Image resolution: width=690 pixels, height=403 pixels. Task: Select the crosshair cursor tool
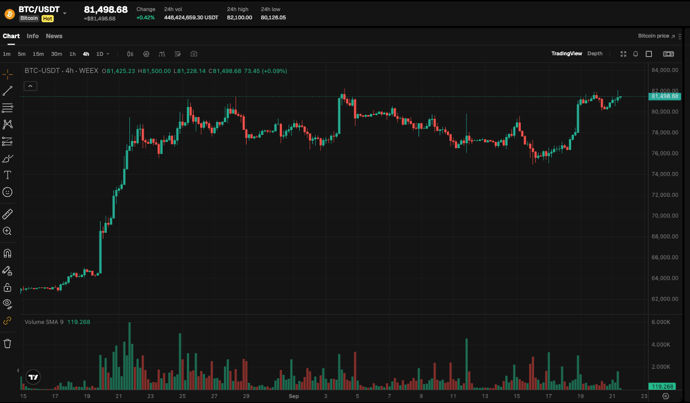tap(8, 74)
